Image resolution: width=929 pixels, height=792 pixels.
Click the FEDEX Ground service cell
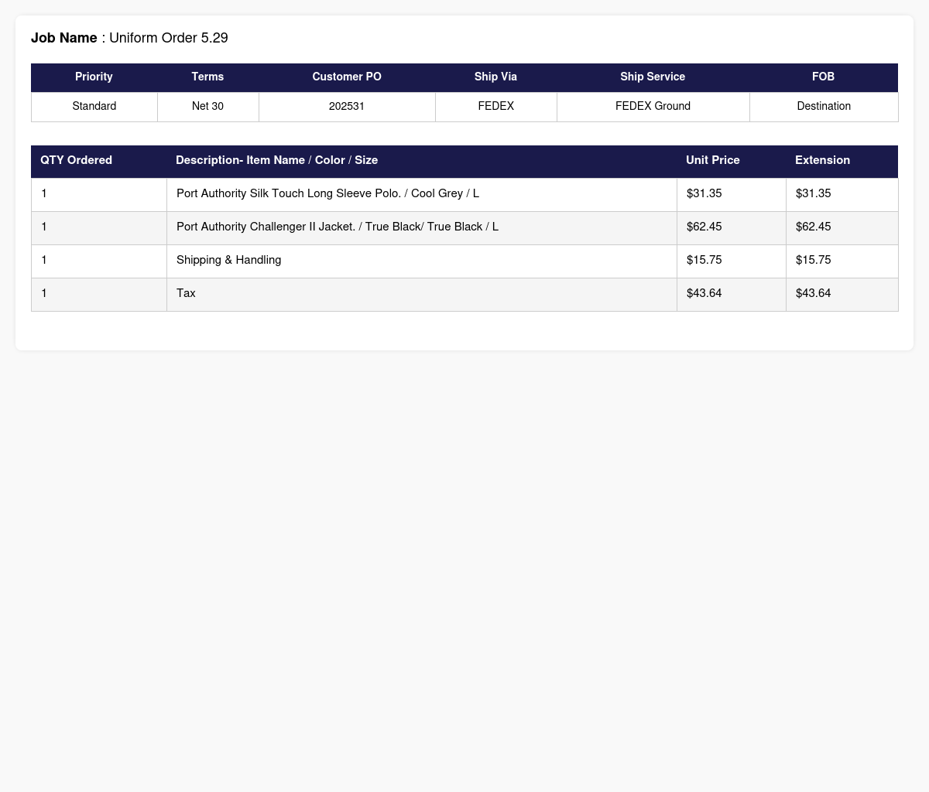coord(653,107)
